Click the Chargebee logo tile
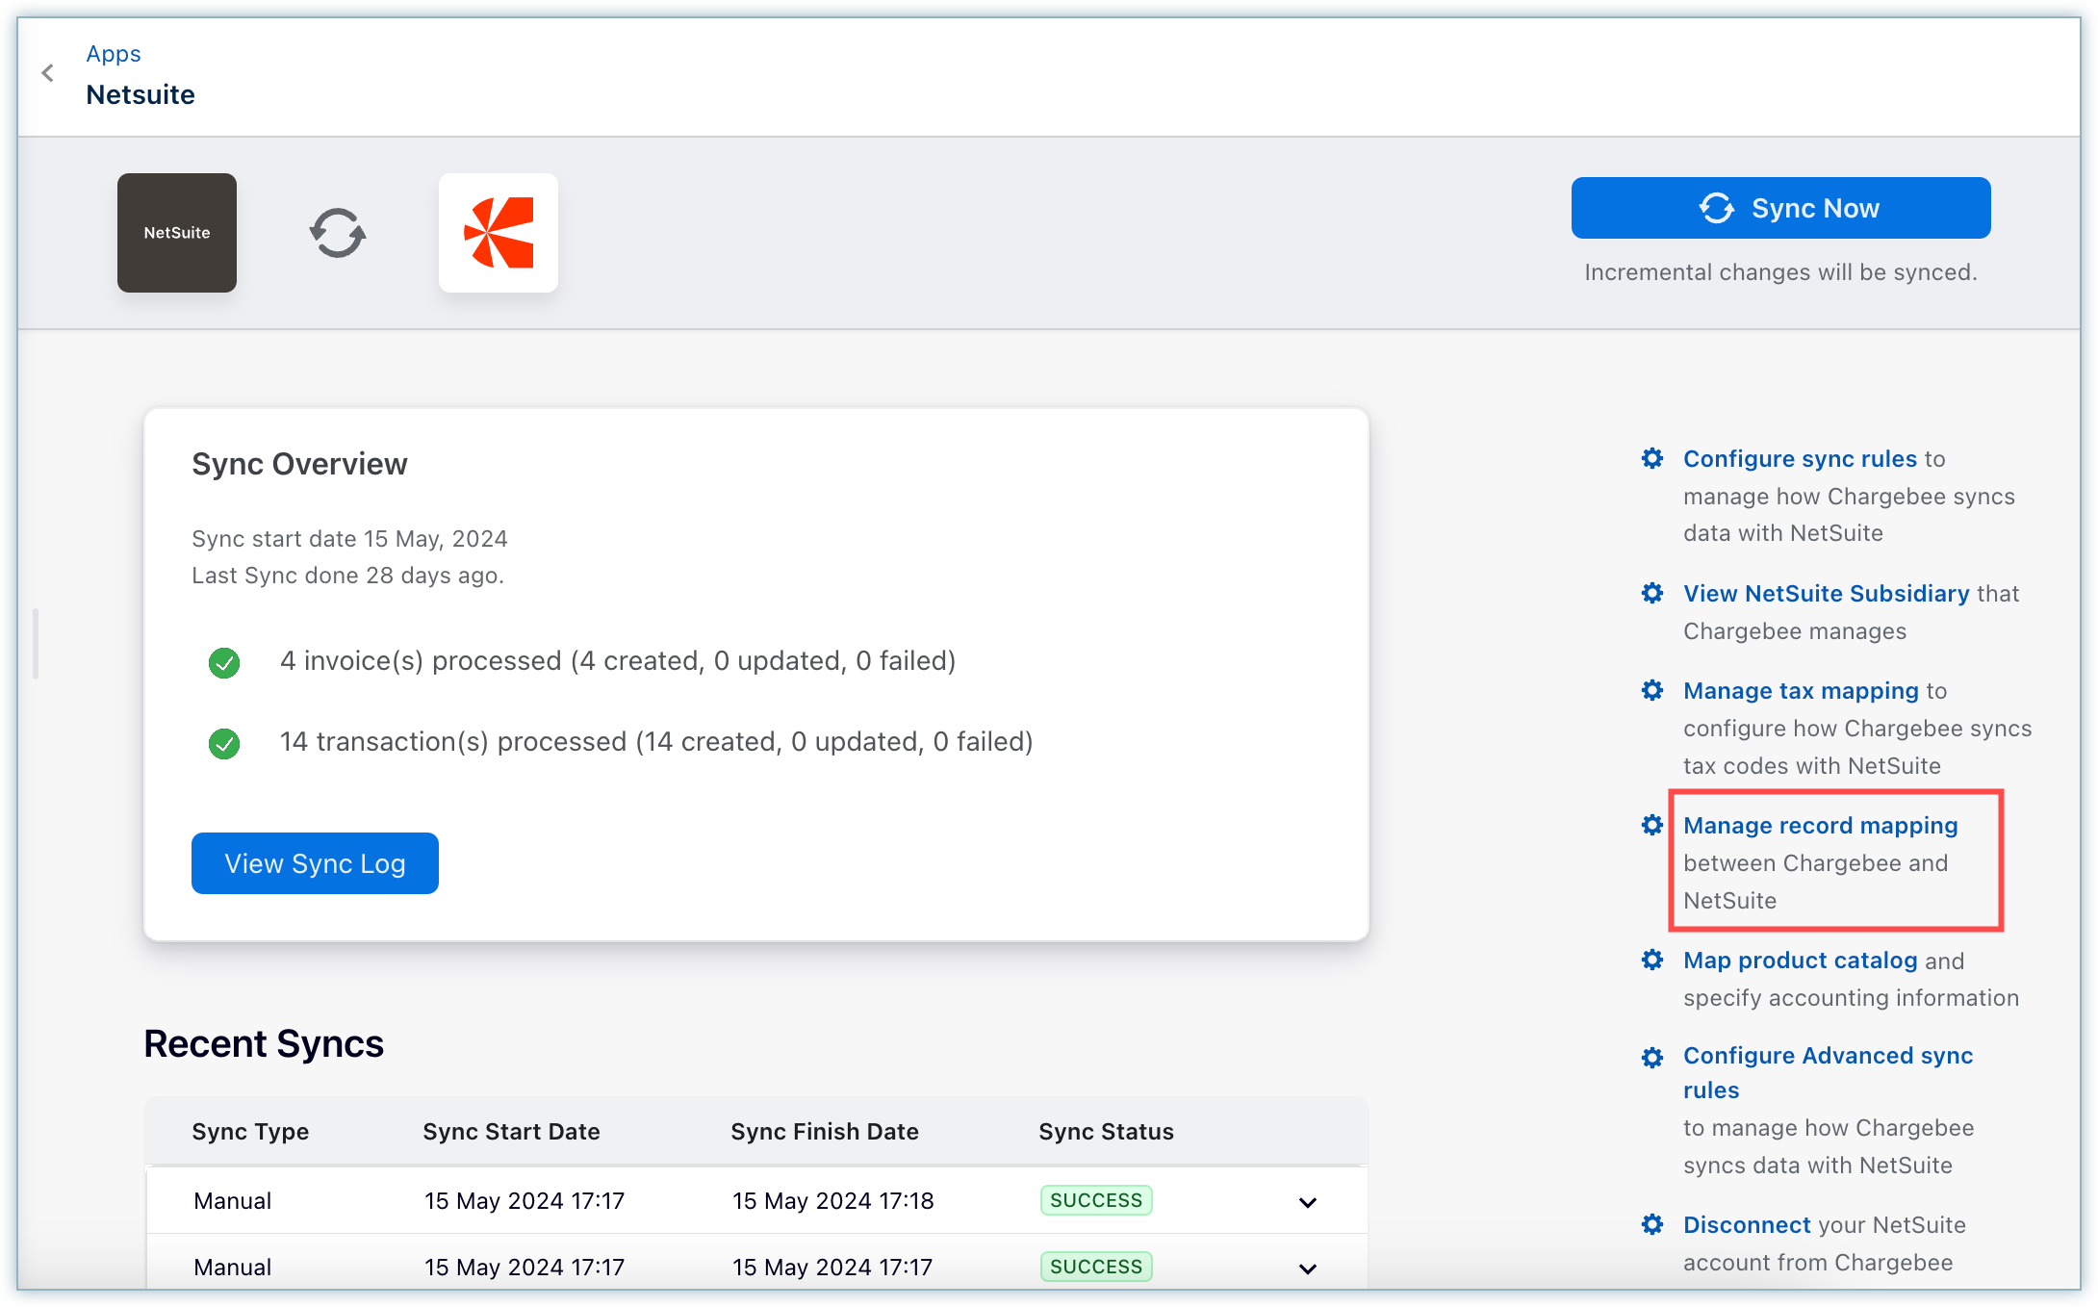This screenshot has height=1307, width=2098. click(x=499, y=233)
